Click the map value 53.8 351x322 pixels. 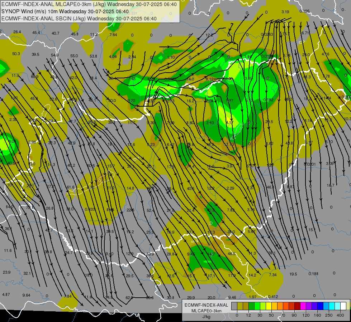pos(93,56)
